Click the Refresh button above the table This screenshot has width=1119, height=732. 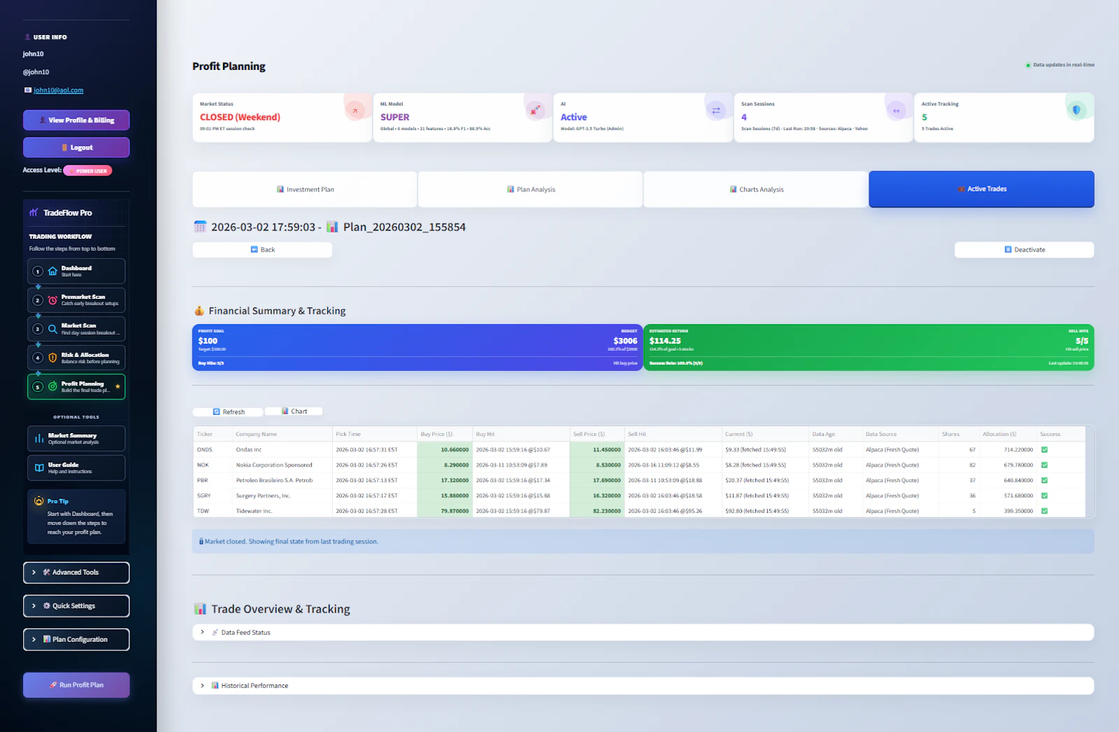[x=228, y=412]
